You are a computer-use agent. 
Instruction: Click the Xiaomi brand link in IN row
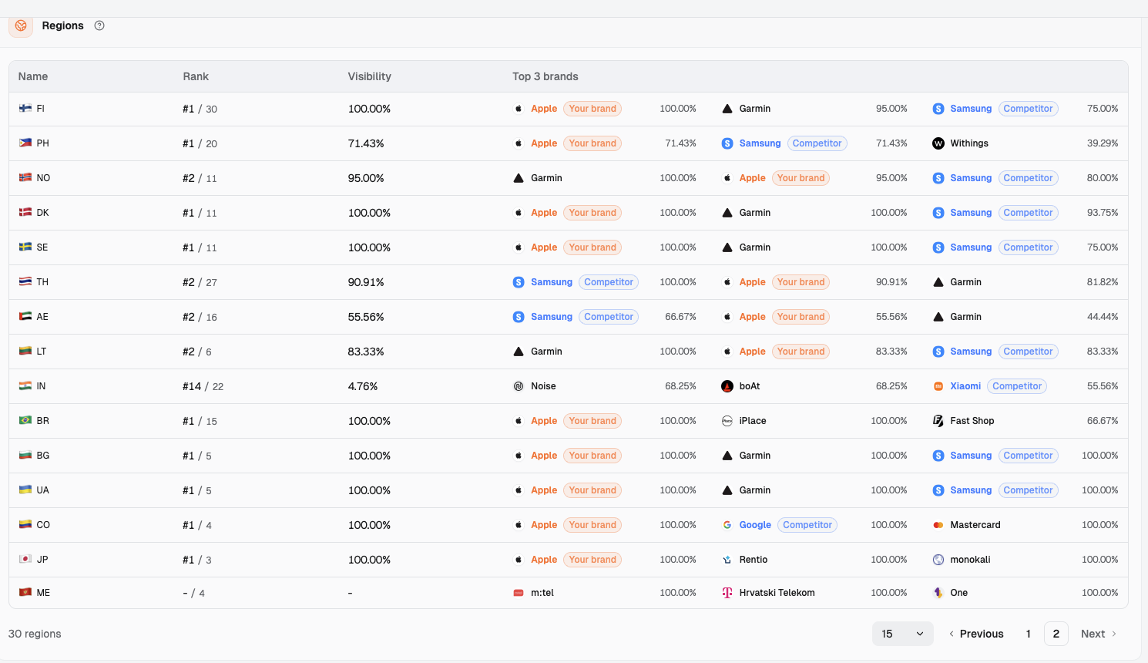(965, 386)
